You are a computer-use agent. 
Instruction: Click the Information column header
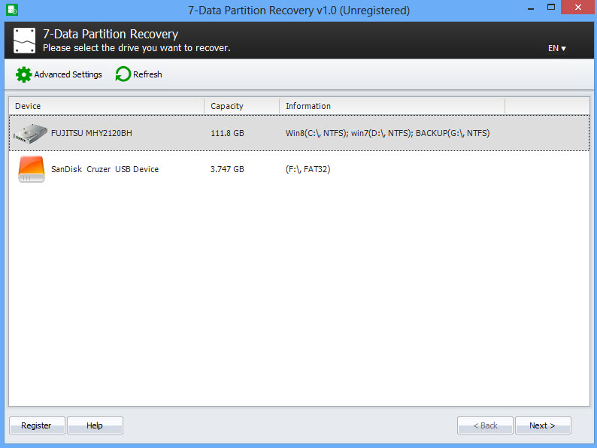[391, 106]
